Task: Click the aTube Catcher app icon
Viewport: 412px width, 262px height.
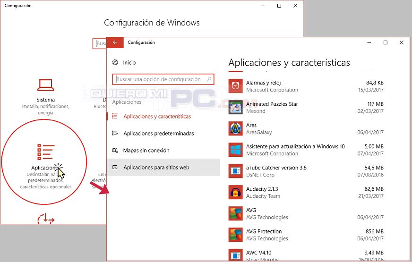Action: [235, 171]
